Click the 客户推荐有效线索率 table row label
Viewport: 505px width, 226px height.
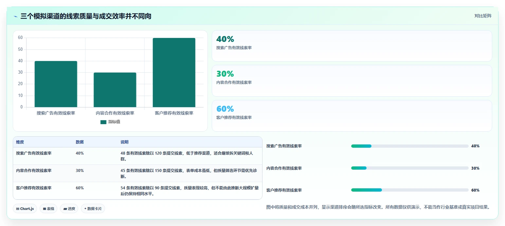(x=34, y=188)
